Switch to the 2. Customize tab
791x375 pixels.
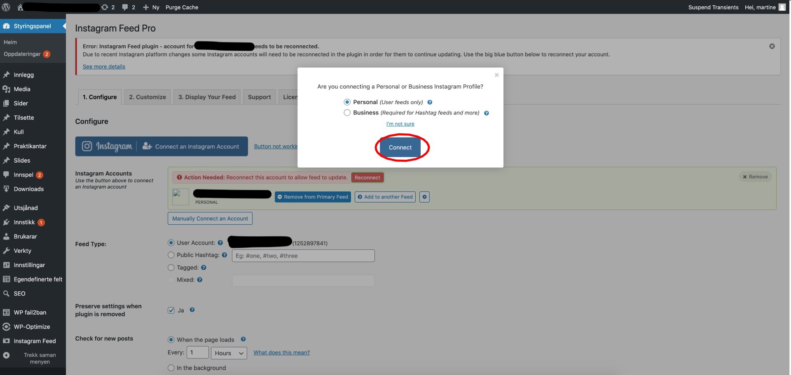click(147, 97)
